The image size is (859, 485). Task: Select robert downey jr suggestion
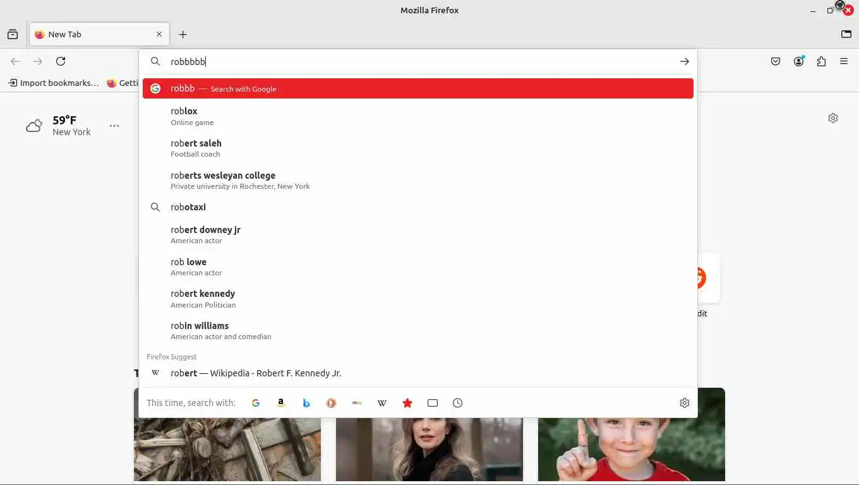[x=418, y=235]
